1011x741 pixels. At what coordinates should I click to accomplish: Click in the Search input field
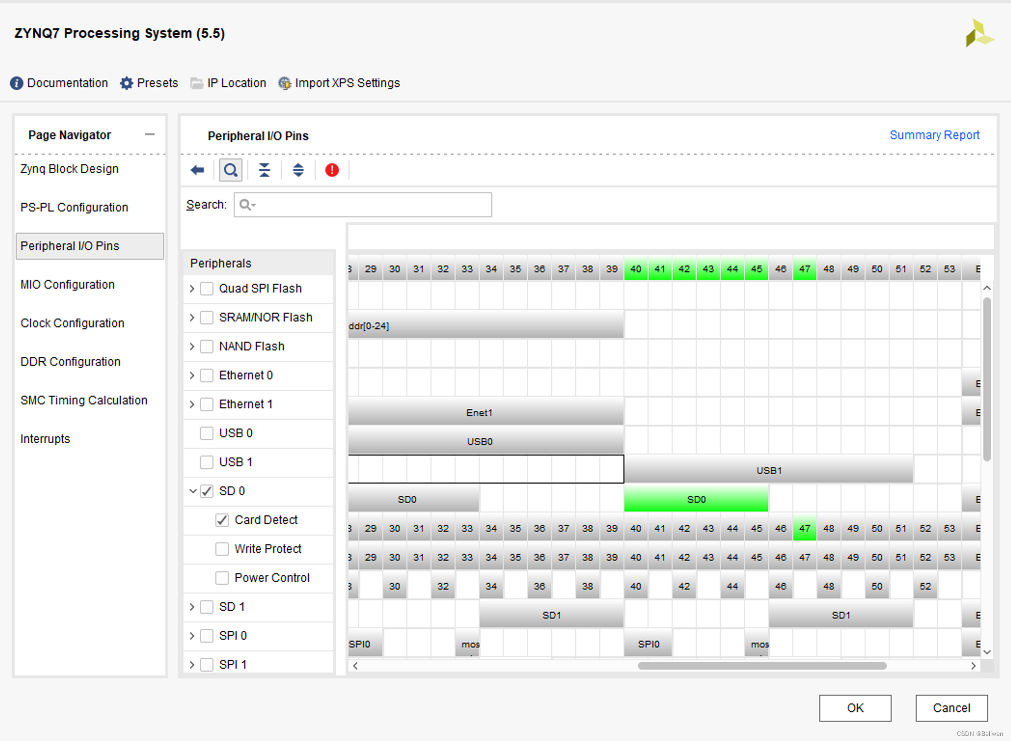[x=362, y=205]
